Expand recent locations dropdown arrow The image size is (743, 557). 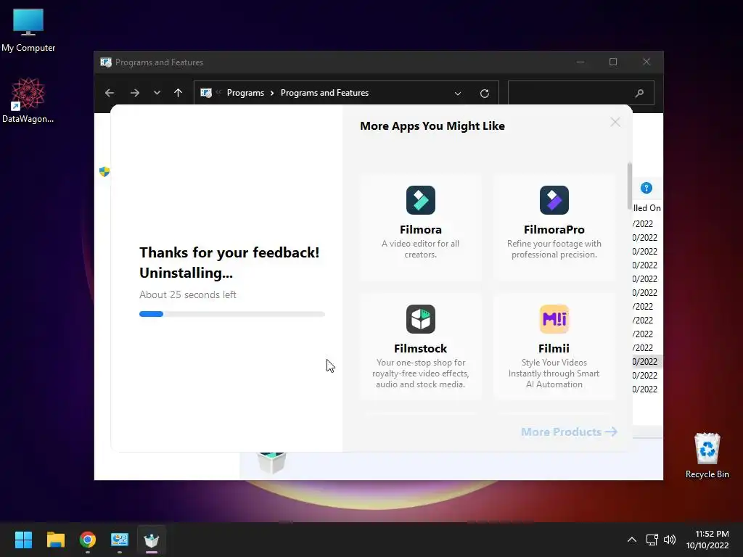pyautogui.click(x=157, y=93)
